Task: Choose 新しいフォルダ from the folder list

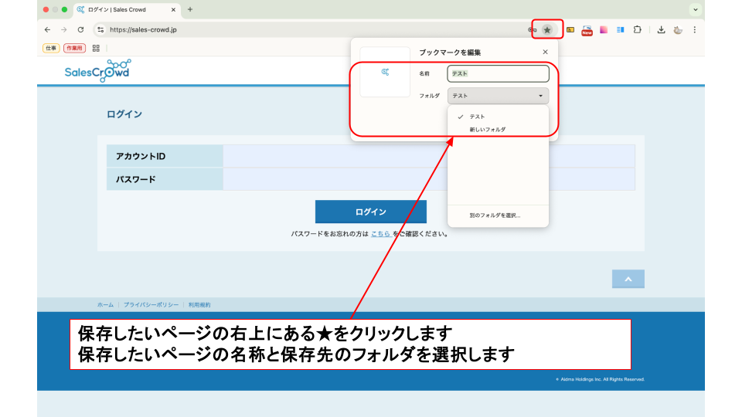Action: coord(488,130)
